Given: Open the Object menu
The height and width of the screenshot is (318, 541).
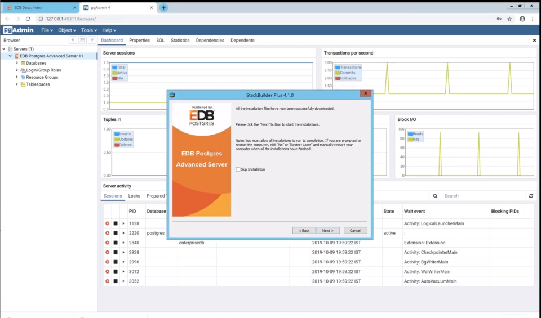Looking at the screenshot, I should 67,30.
